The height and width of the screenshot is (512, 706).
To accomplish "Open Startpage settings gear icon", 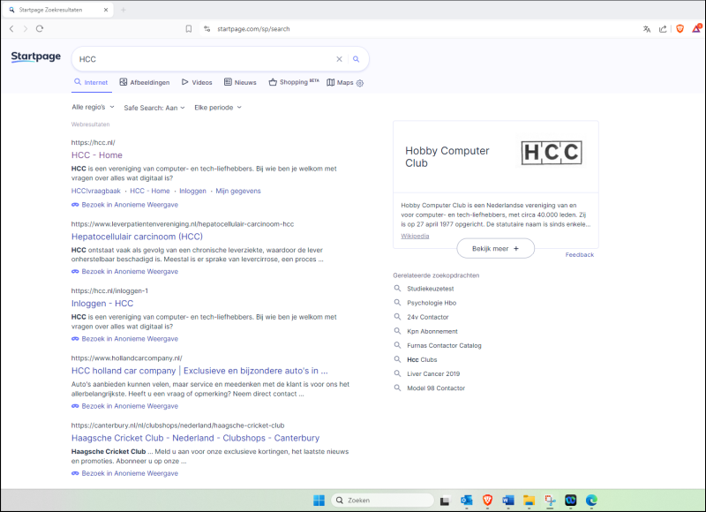I will pyautogui.click(x=360, y=83).
